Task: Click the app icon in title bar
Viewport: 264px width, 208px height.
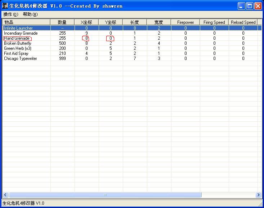Action: [x=5, y=6]
